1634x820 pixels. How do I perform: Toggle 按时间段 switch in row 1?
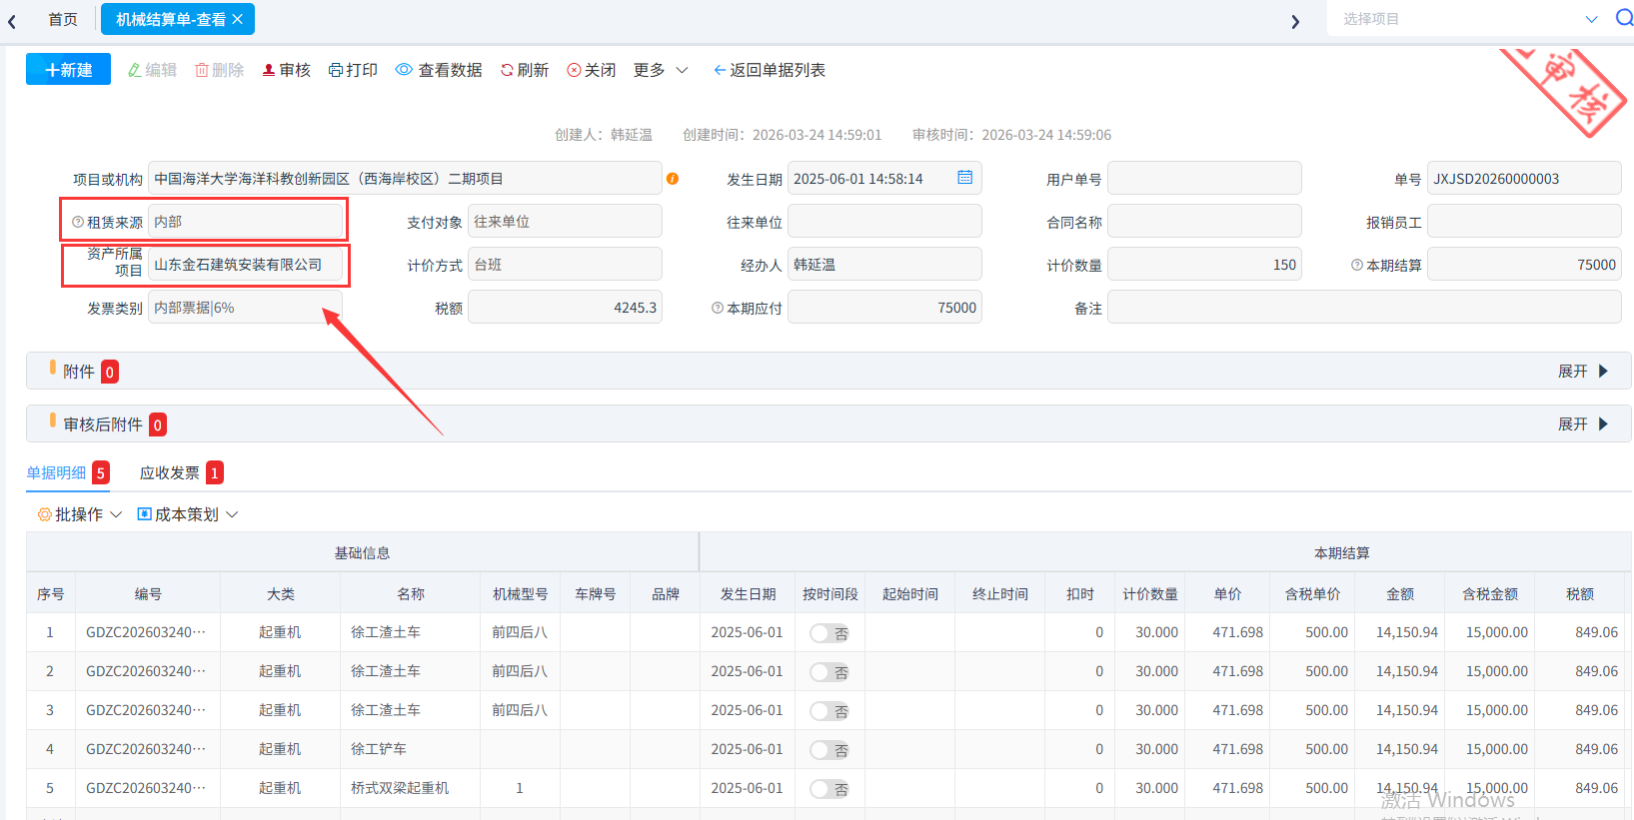829,633
